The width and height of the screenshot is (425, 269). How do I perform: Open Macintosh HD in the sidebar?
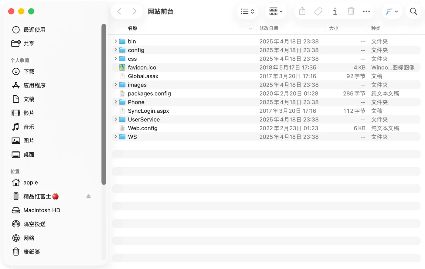coord(36,210)
